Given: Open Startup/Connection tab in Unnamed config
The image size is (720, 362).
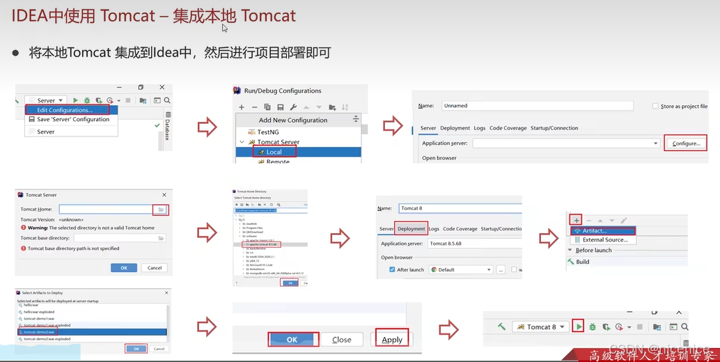Looking at the screenshot, I should [x=554, y=128].
